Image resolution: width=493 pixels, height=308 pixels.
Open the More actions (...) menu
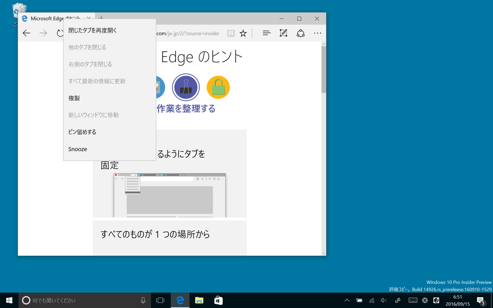click(317, 33)
